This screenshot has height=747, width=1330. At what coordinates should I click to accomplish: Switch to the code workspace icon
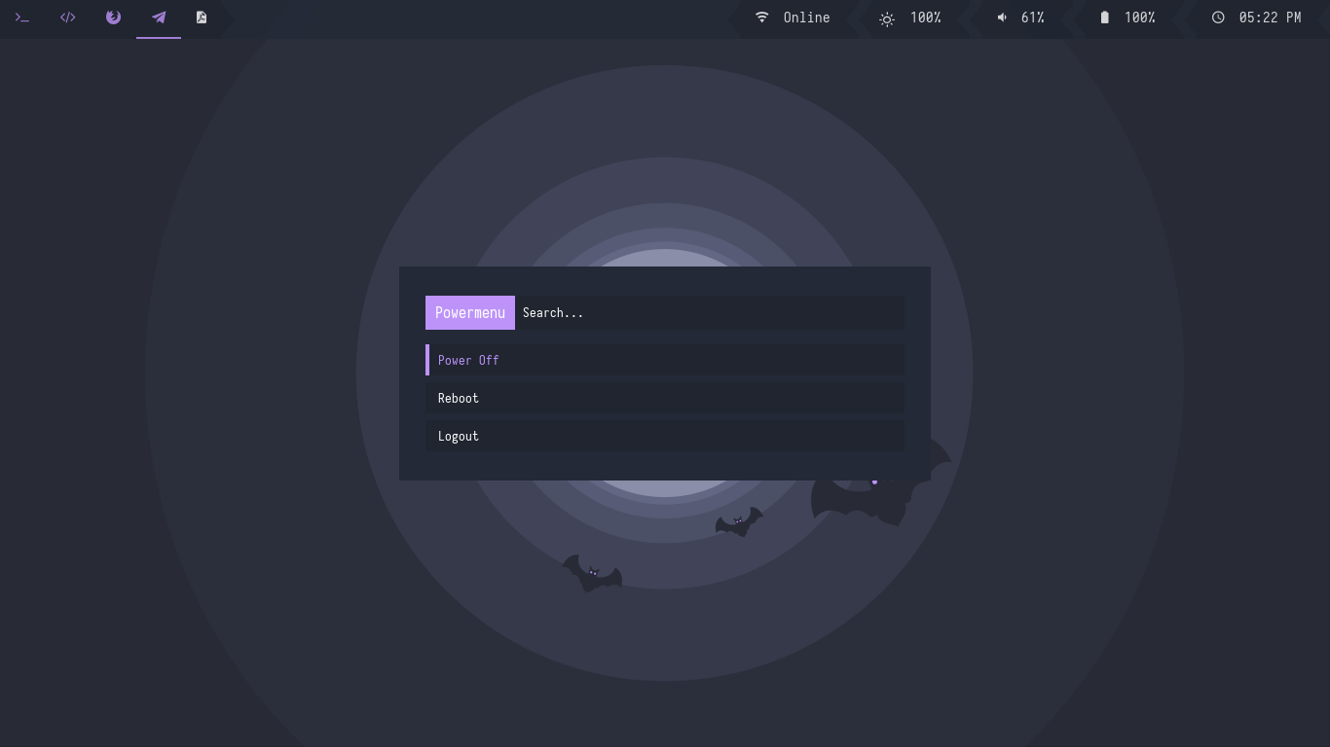pyautogui.click(x=68, y=18)
